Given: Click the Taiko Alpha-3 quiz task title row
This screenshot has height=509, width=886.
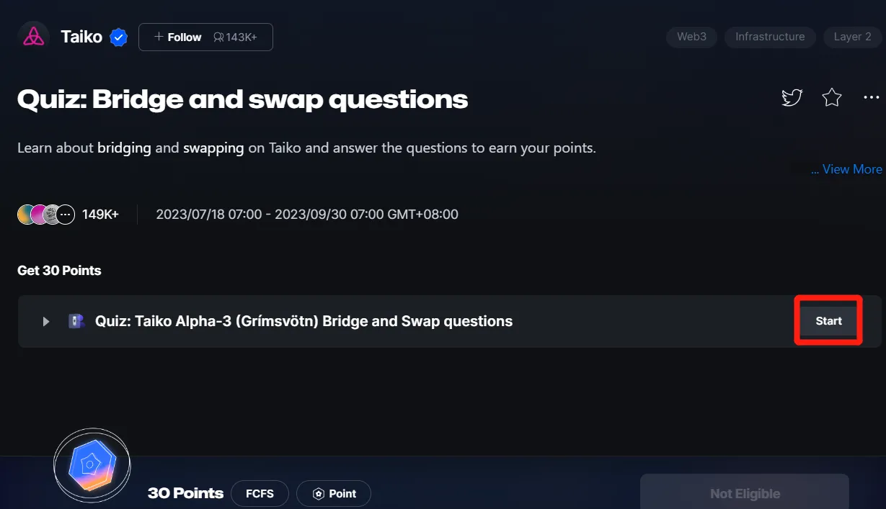Looking at the screenshot, I should [450, 321].
